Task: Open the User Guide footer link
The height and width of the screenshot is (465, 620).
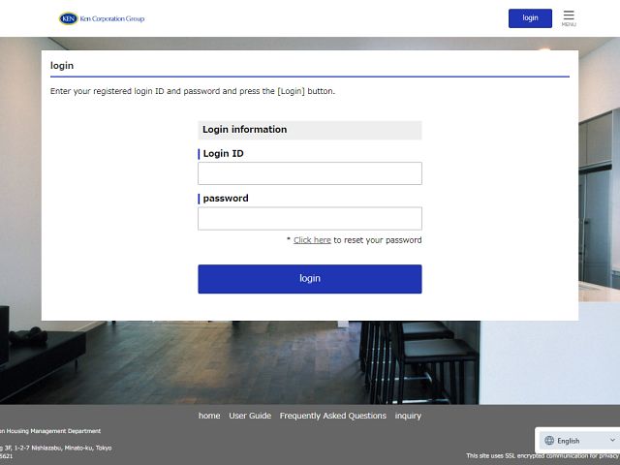Action: [250, 416]
